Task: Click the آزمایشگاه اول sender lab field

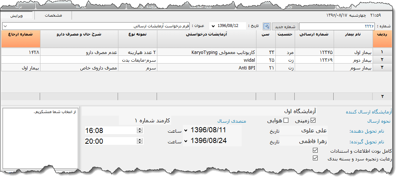Action: click(200, 110)
